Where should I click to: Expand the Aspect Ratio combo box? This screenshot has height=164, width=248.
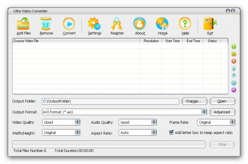(154, 133)
